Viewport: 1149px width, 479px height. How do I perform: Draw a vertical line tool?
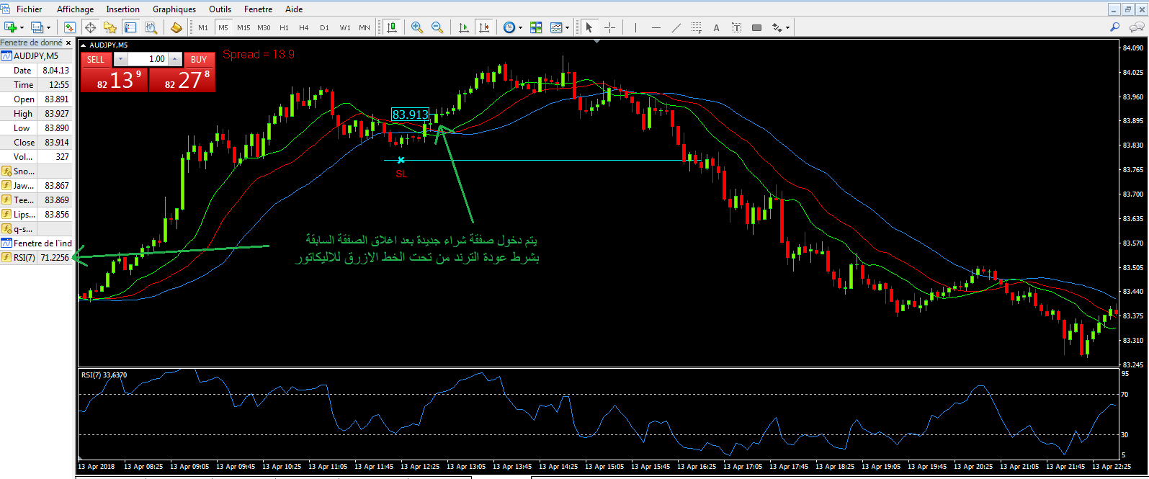click(x=635, y=27)
